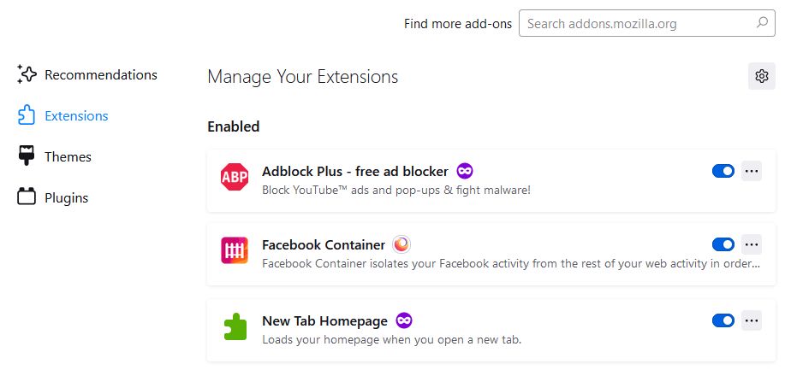Click the magnifier icon in add-ons search

point(761,24)
